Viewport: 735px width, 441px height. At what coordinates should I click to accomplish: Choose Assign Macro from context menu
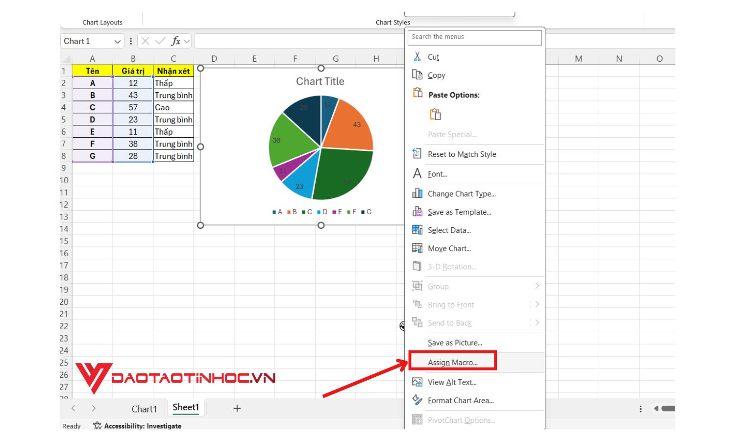pyautogui.click(x=453, y=362)
